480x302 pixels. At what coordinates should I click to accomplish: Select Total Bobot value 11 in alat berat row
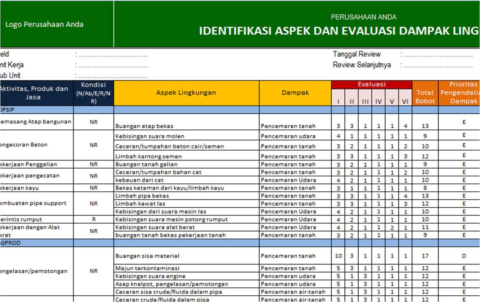coord(425,227)
